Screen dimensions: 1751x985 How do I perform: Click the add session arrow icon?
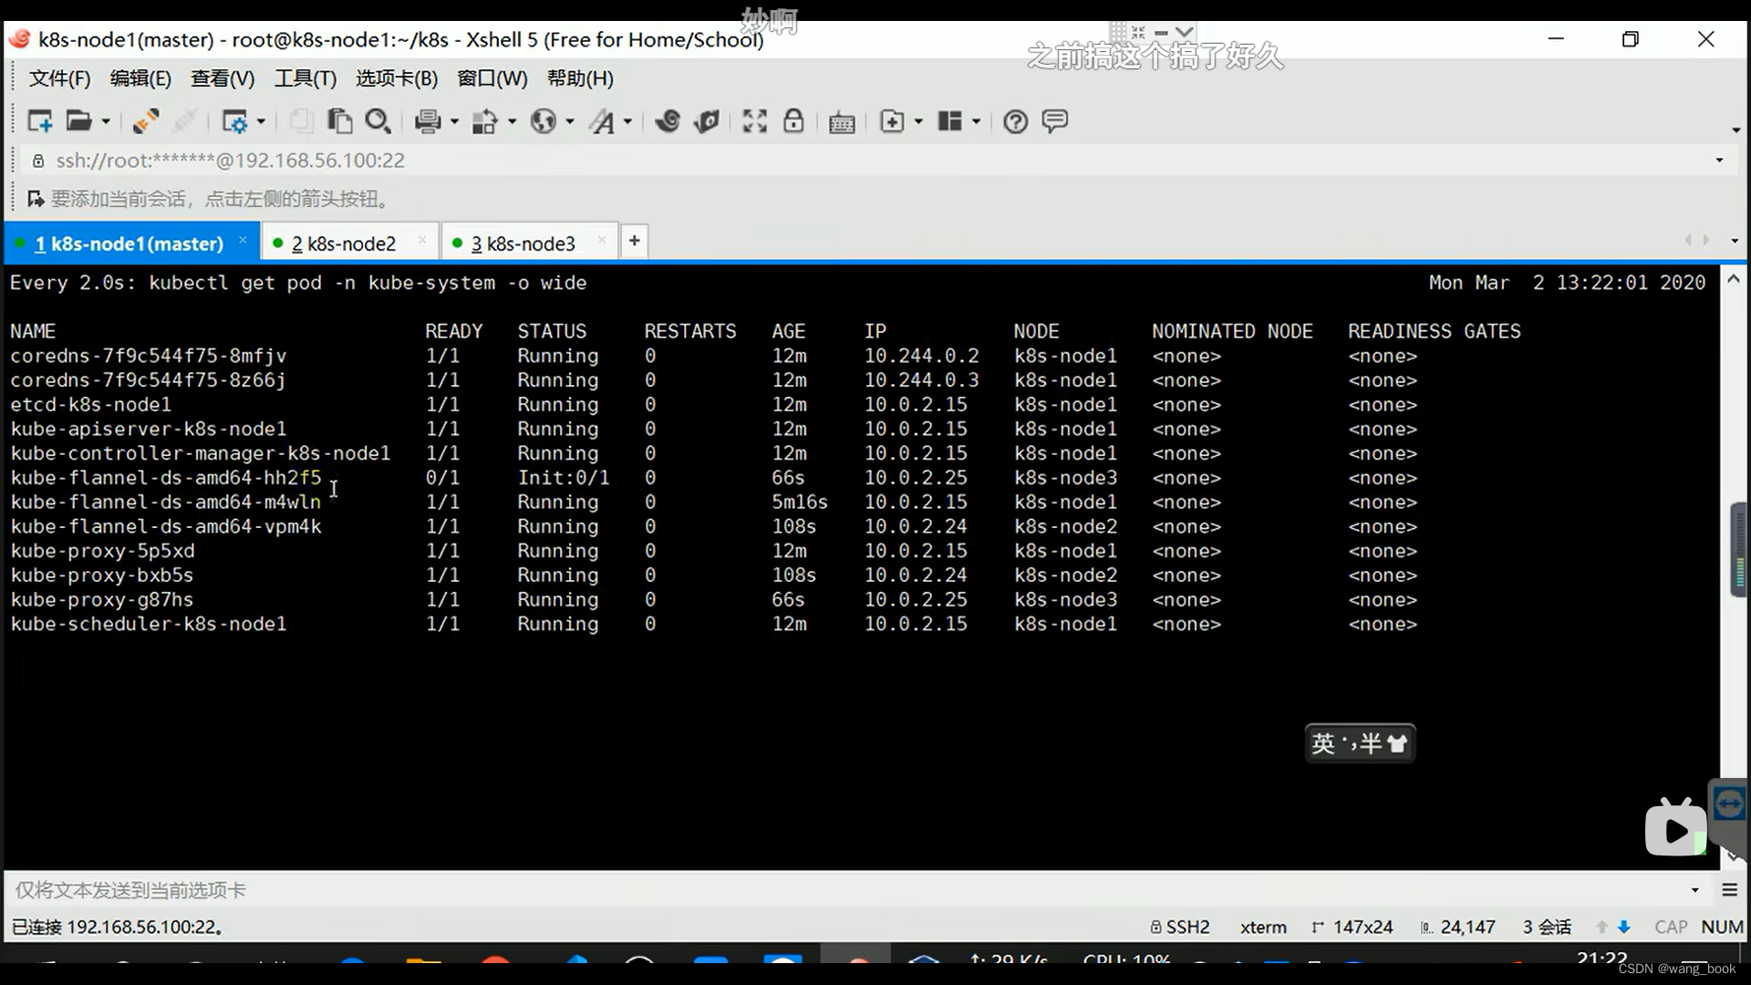click(x=36, y=199)
